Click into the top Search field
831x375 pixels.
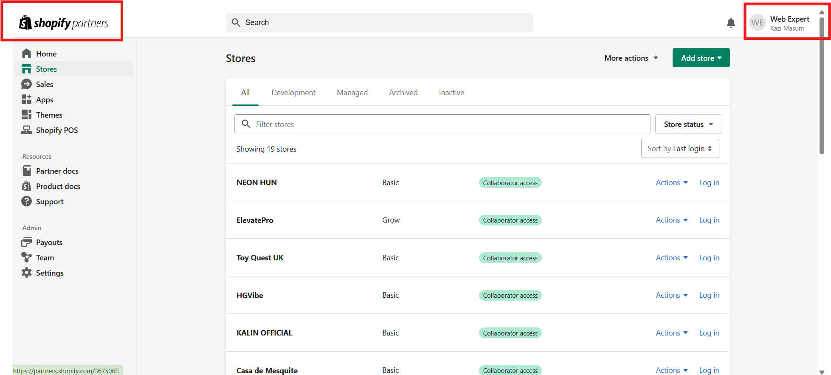[380, 23]
